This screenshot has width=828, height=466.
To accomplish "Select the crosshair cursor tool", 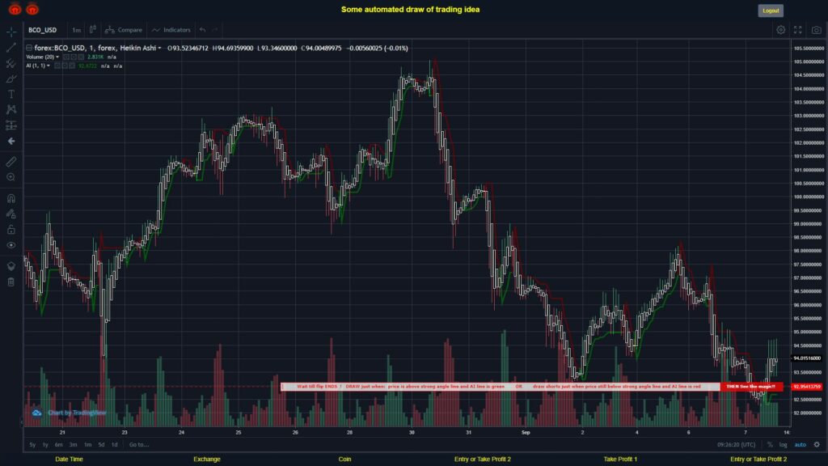I will pos(11,32).
